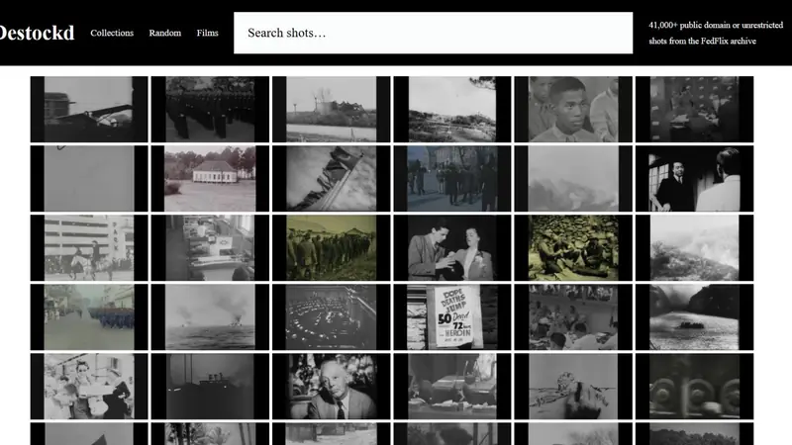Open the overhead office desks thumbnail

pyautogui.click(x=210, y=248)
